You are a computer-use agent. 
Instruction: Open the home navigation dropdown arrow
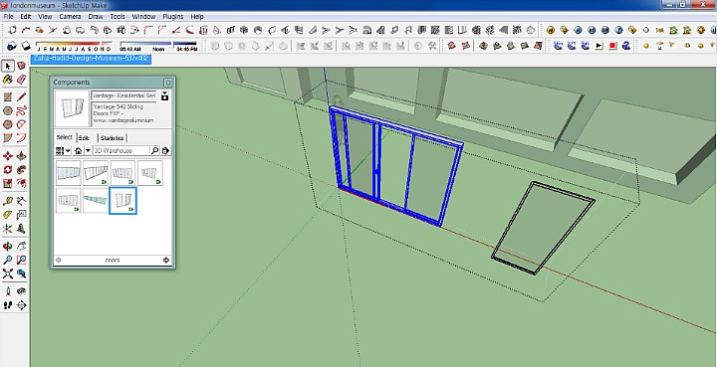88,150
